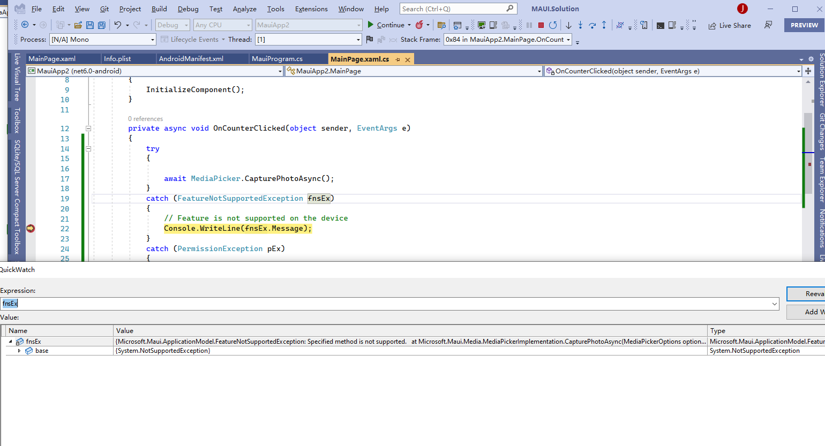Open the Extensions menu

[311, 9]
